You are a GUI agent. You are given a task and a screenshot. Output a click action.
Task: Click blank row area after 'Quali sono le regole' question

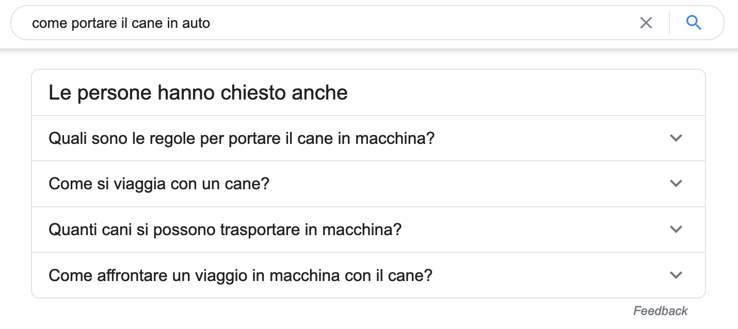point(547,138)
